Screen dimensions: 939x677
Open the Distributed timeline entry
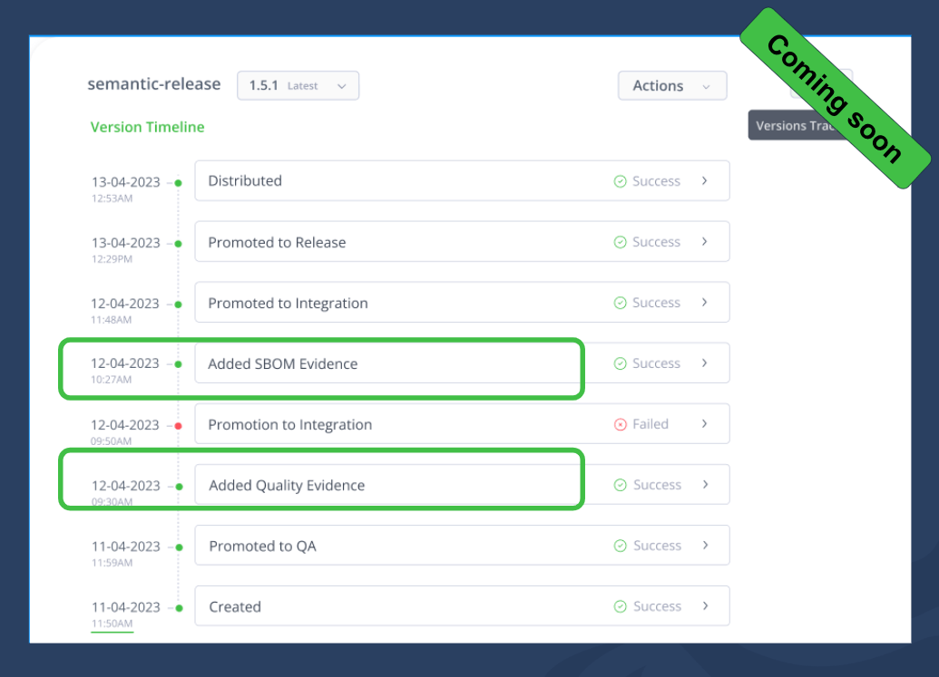pos(462,180)
